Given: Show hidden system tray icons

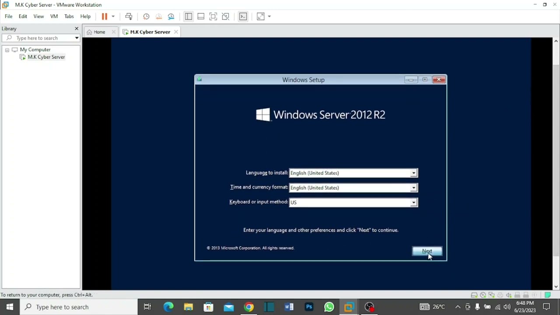Looking at the screenshot, I should click(458, 307).
